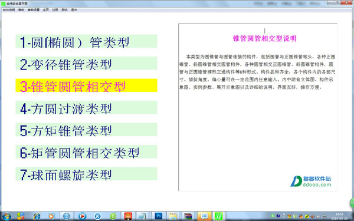Click the green app icon in title bar
This screenshot has width=354, height=221.
click(x=3, y=4)
